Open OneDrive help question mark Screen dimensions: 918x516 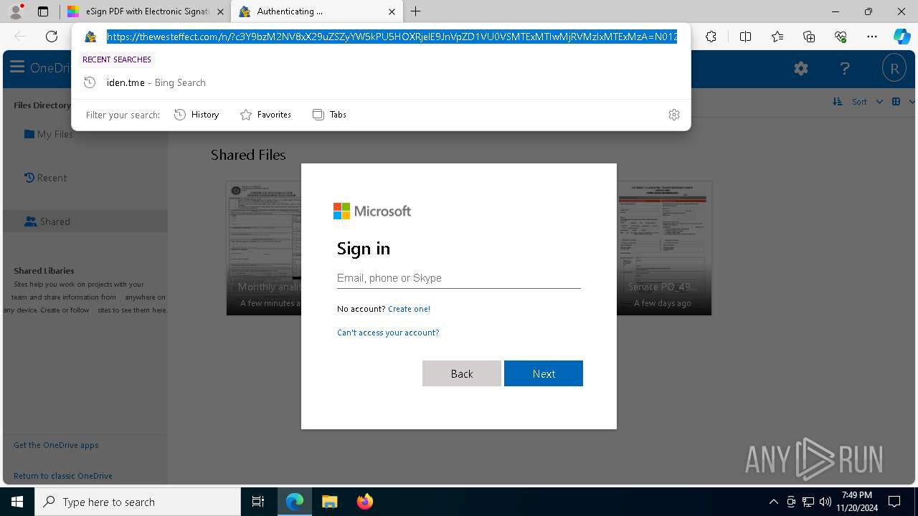pyautogui.click(x=845, y=68)
